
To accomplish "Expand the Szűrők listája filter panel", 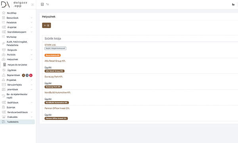I will coord(140,39).
